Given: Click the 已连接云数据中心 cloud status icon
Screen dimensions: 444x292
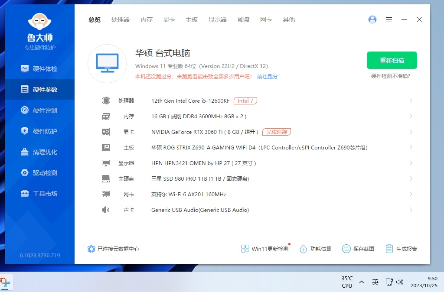Looking at the screenshot, I should coord(91,249).
